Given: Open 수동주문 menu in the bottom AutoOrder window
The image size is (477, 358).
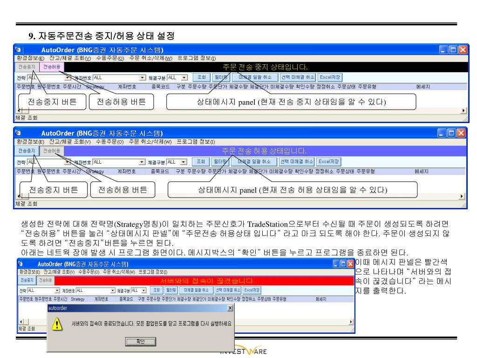Looking at the screenshot, I should pyautogui.click(x=89, y=272).
